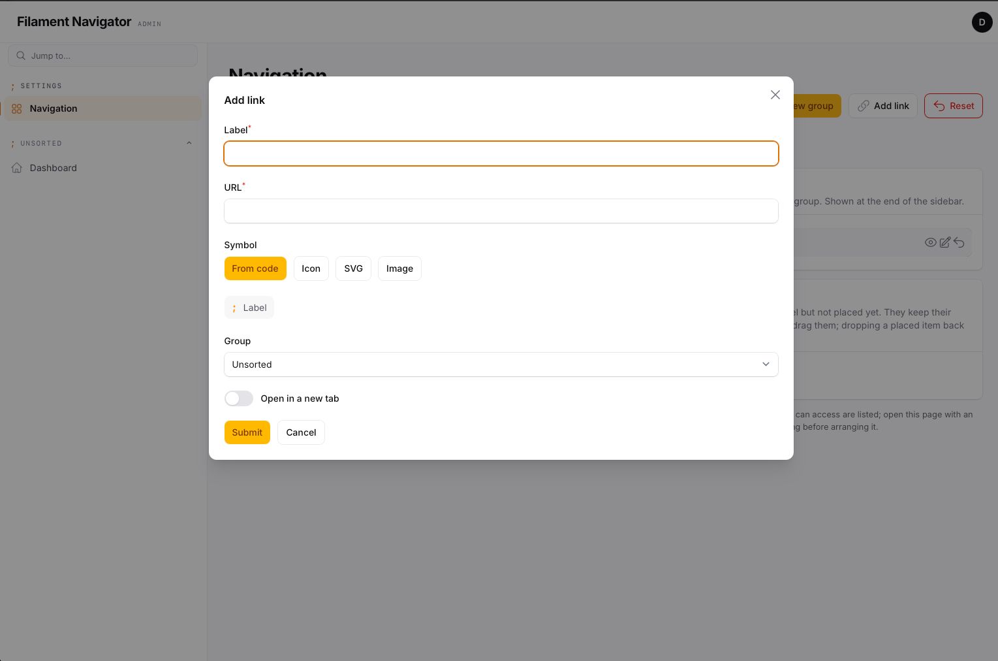Click the Filament Navigator brand title
Screen dimensions: 998x661
pyautogui.click(x=74, y=22)
